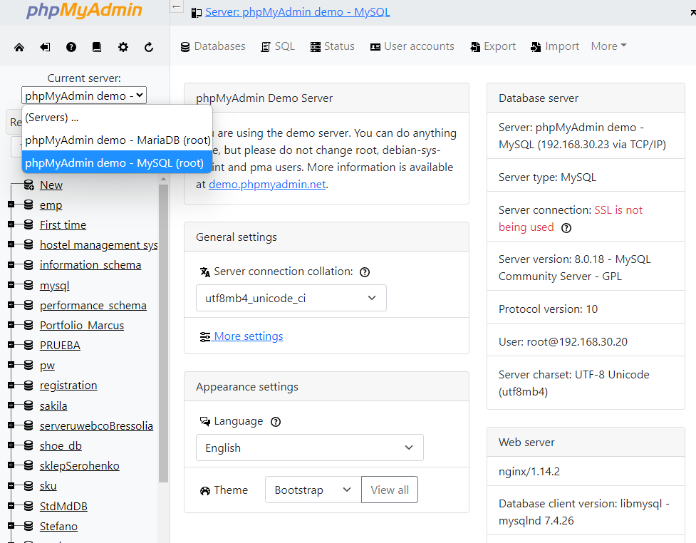Open New database link in tree
The image size is (696, 543).
point(51,185)
